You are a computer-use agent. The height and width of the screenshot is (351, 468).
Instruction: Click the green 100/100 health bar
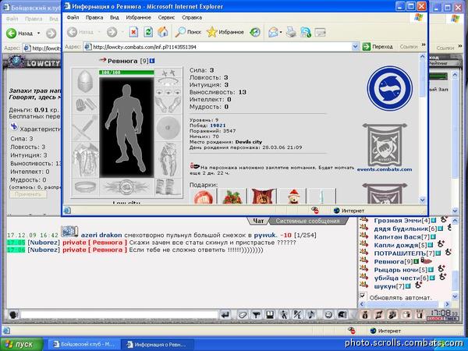(126, 73)
